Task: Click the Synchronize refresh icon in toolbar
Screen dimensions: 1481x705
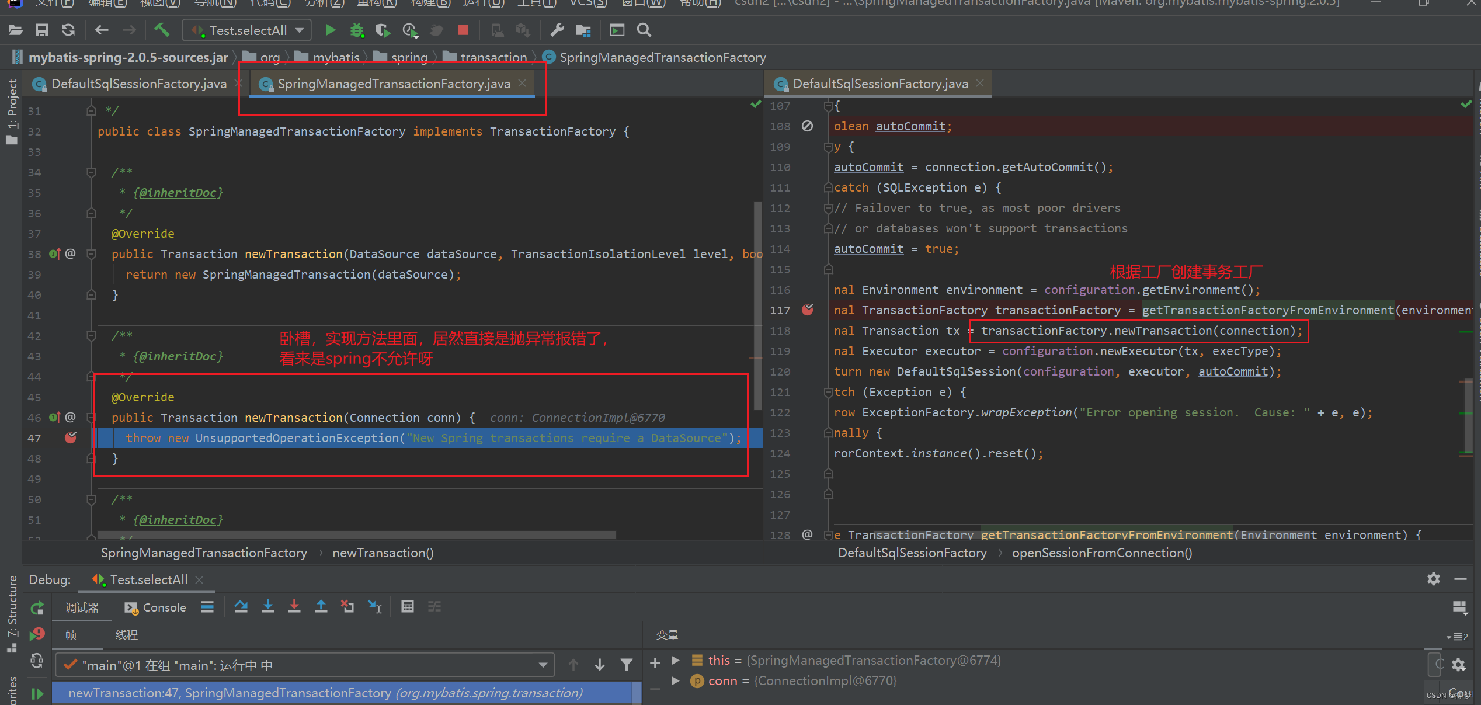Action: (68, 30)
